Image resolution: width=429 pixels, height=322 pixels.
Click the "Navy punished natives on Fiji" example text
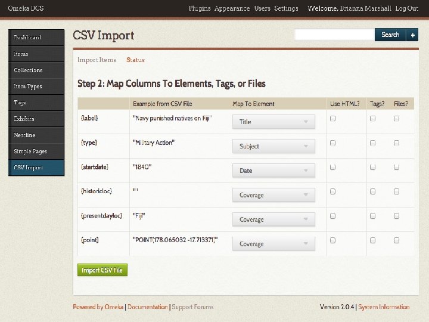point(172,118)
